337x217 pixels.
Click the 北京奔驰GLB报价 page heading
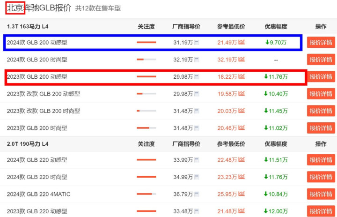click(x=39, y=8)
